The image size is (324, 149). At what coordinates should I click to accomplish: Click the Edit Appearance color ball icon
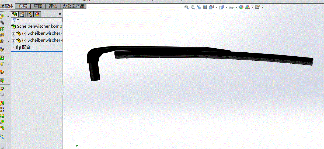(x=241, y=7)
